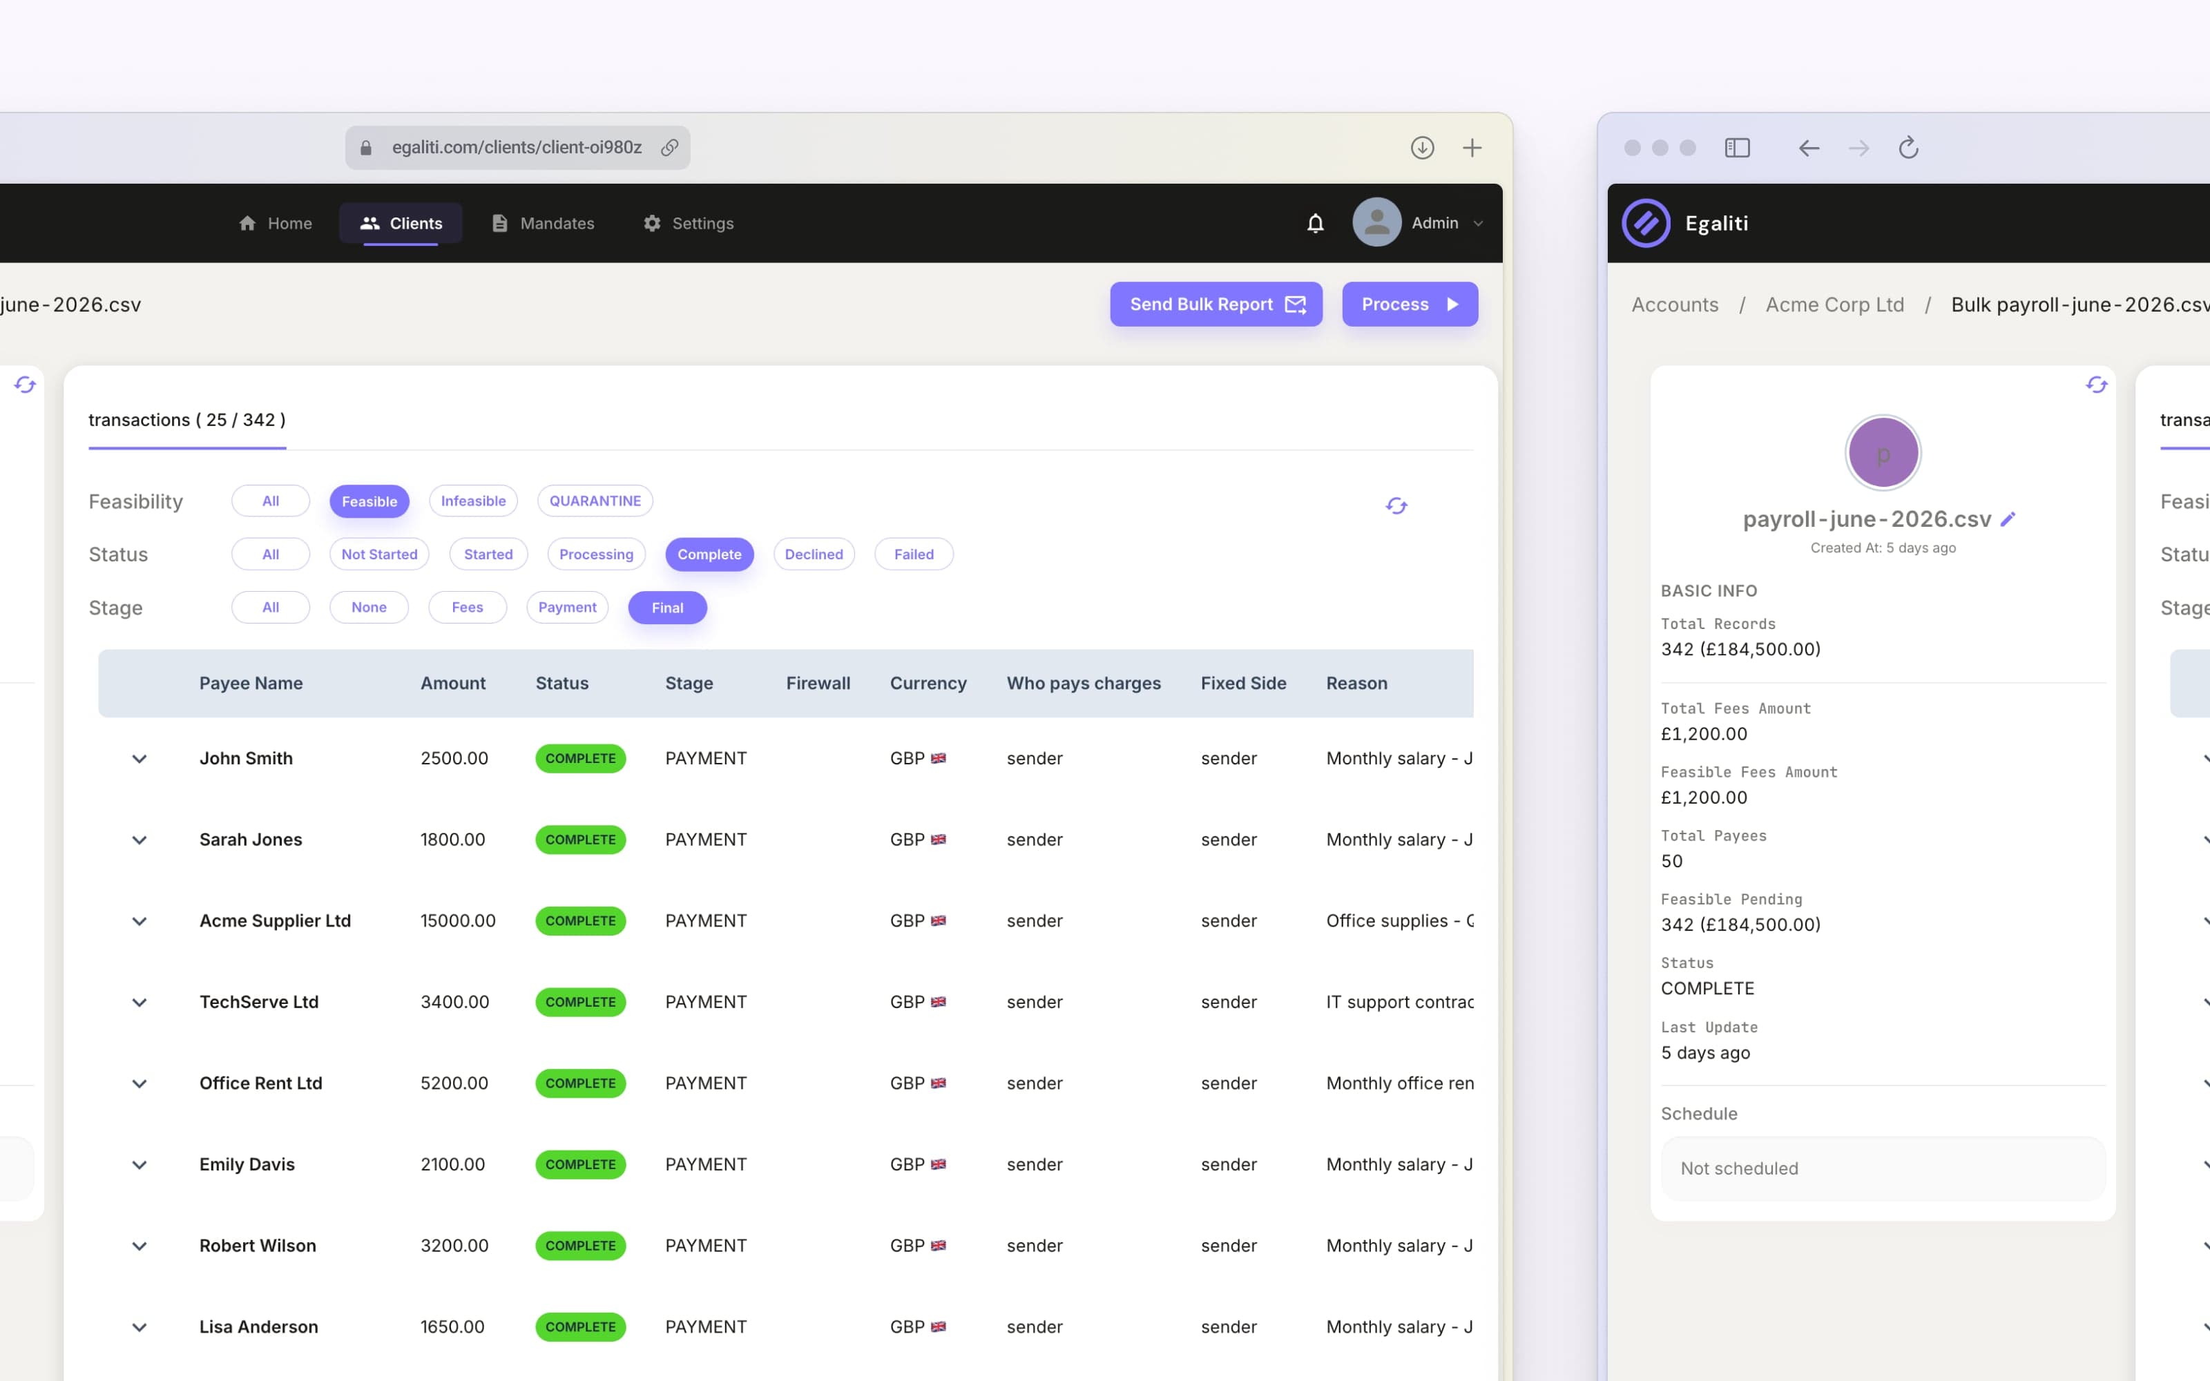Image resolution: width=2210 pixels, height=1381 pixels.
Task: Reload the page in the right browser window
Action: click(1909, 148)
